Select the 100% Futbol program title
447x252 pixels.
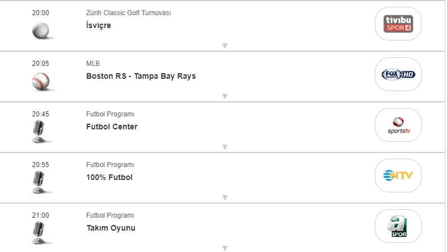(x=109, y=177)
